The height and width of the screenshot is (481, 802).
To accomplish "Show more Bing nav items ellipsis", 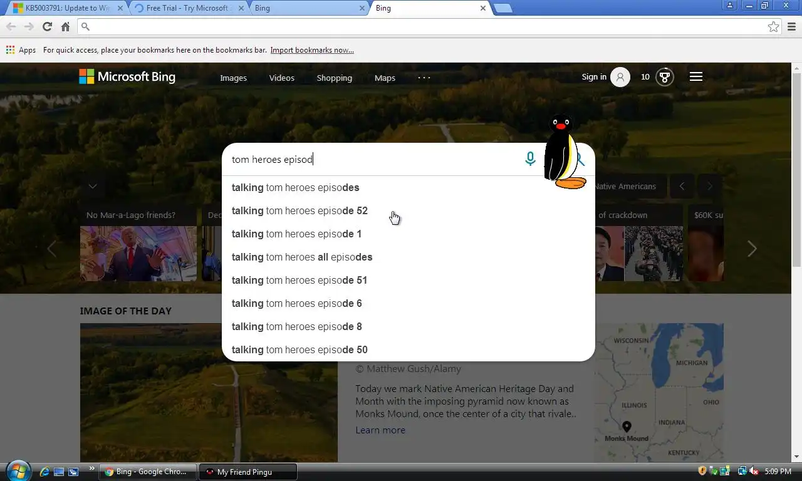I will [424, 78].
